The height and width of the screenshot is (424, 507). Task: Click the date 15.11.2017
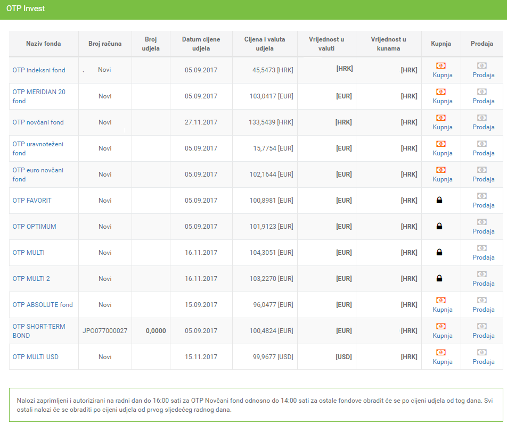click(x=201, y=357)
